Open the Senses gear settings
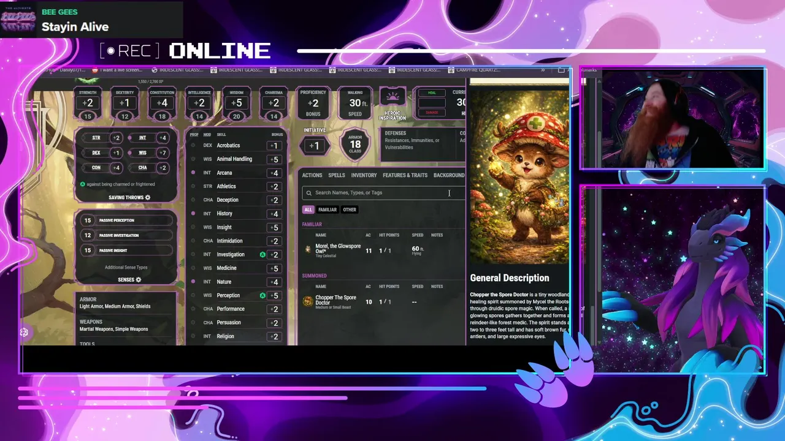785x441 pixels. 138,279
